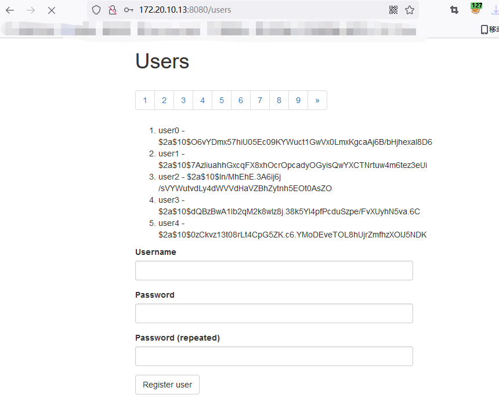This screenshot has width=499, height=402.
Task: Submit with the Register user button
Action: click(167, 385)
